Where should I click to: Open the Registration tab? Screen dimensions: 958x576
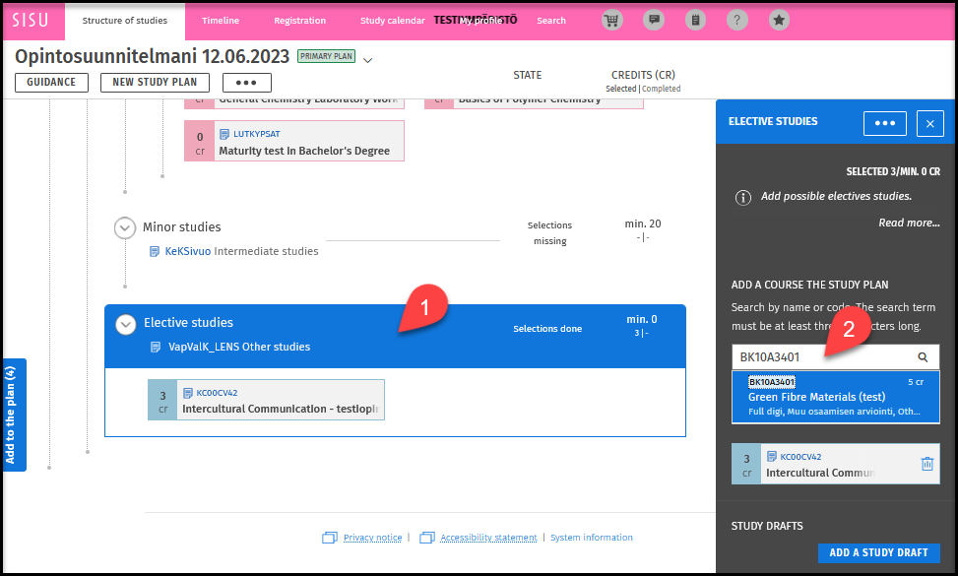pos(299,21)
